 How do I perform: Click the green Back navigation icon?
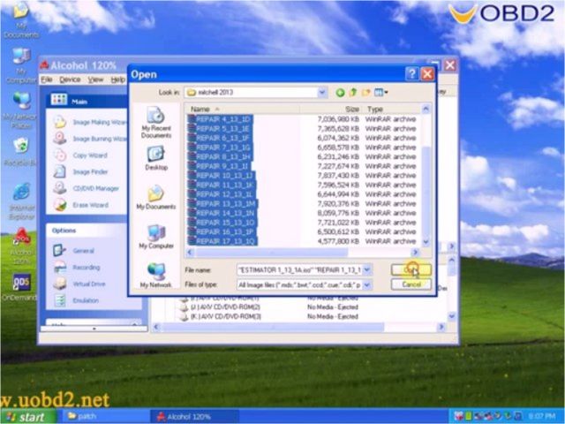[x=341, y=92]
